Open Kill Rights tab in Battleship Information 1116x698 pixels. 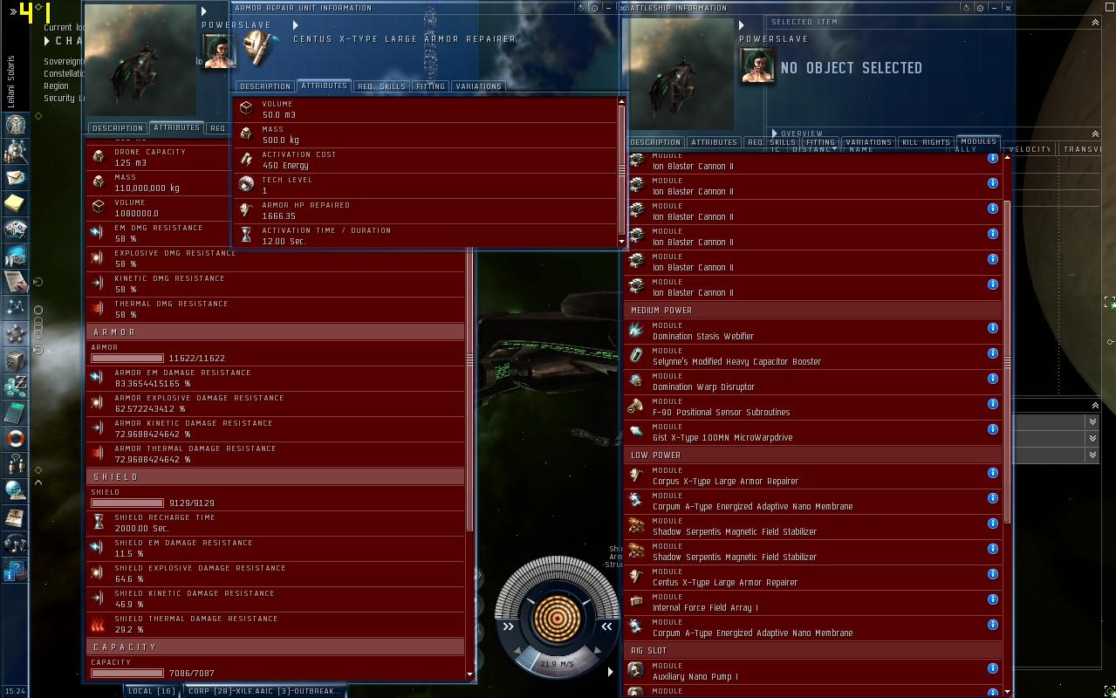(925, 142)
